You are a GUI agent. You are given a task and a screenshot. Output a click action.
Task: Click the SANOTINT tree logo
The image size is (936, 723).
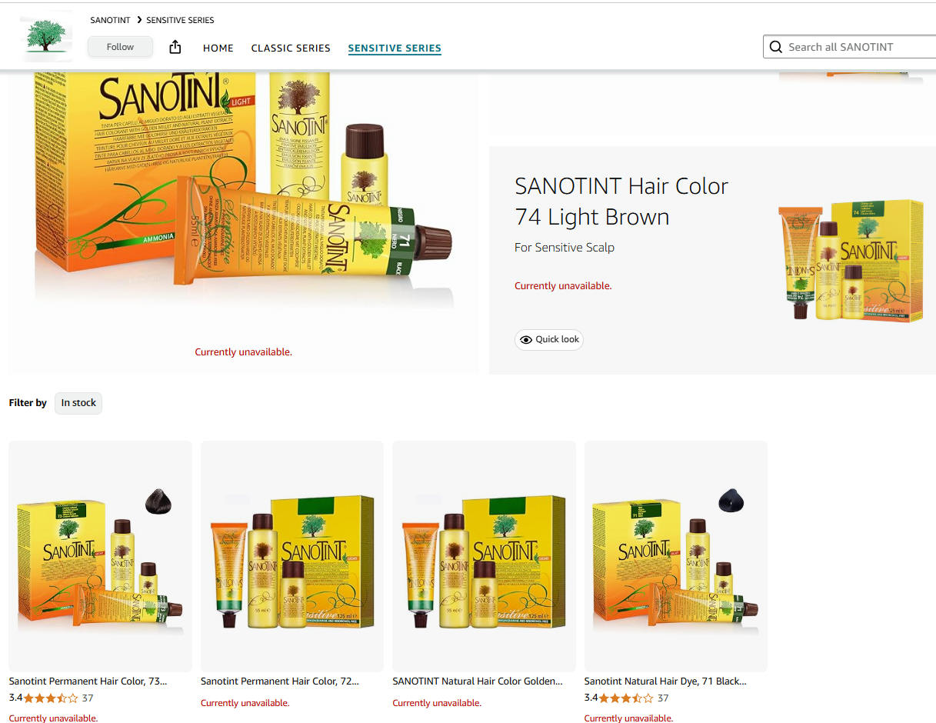point(46,37)
